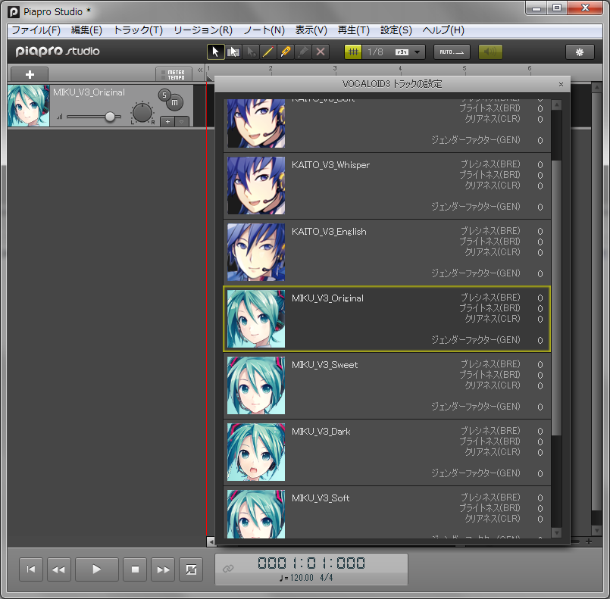
Task: Click the voice list scrollbar thumb
Action: coord(557,298)
